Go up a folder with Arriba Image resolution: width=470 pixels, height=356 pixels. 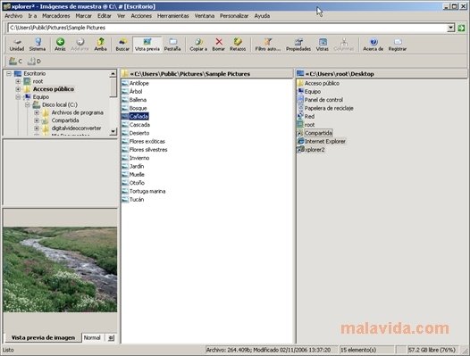100,45
